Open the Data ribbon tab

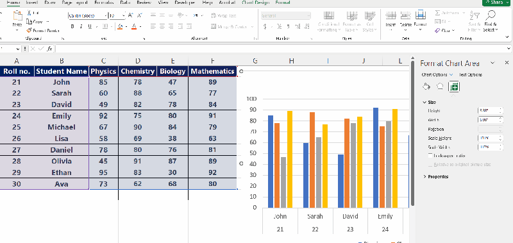pos(125,3)
